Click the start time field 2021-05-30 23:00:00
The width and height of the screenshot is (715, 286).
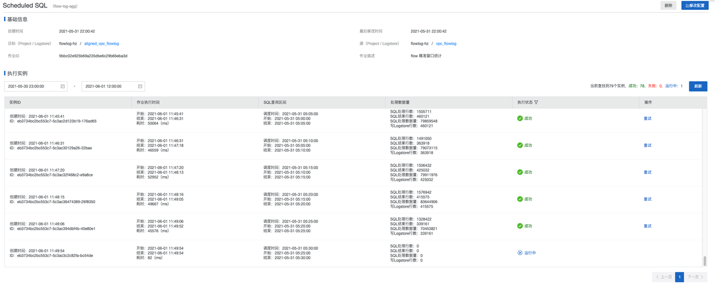[35, 86]
